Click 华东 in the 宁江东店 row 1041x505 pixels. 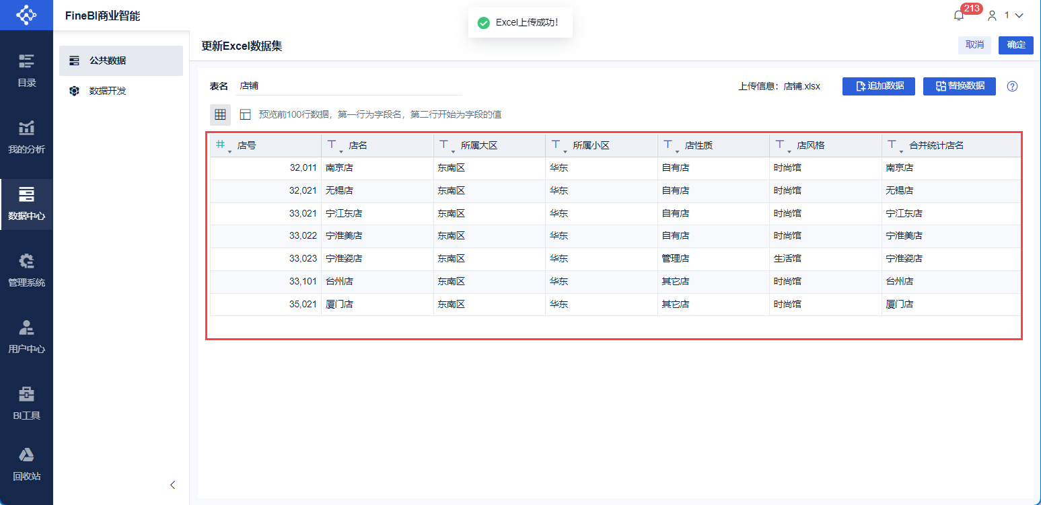point(559,214)
